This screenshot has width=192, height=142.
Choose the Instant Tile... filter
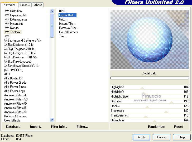click(x=67, y=24)
